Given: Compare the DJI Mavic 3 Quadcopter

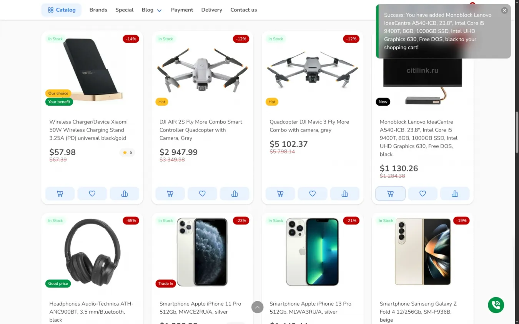Looking at the screenshot, I should 344,194.
